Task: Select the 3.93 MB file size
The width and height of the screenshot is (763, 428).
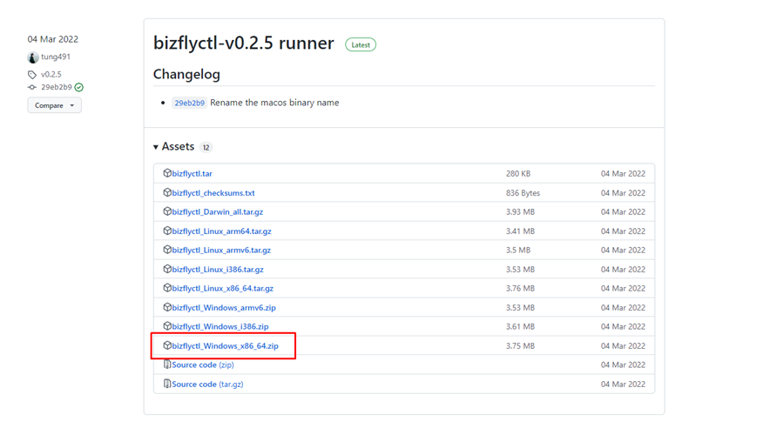Action: [x=520, y=211]
